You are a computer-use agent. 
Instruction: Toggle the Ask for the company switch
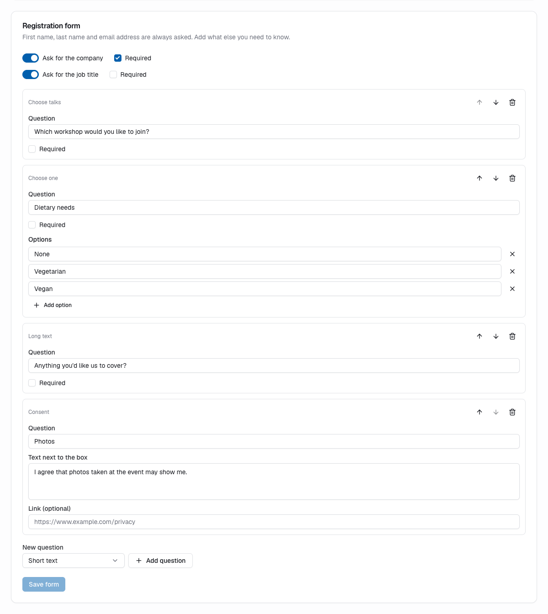pyautogui.click(x=31, y=58)
